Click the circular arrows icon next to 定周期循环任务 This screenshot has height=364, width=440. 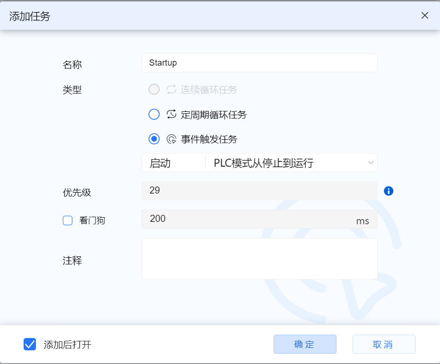click(171, 114)
